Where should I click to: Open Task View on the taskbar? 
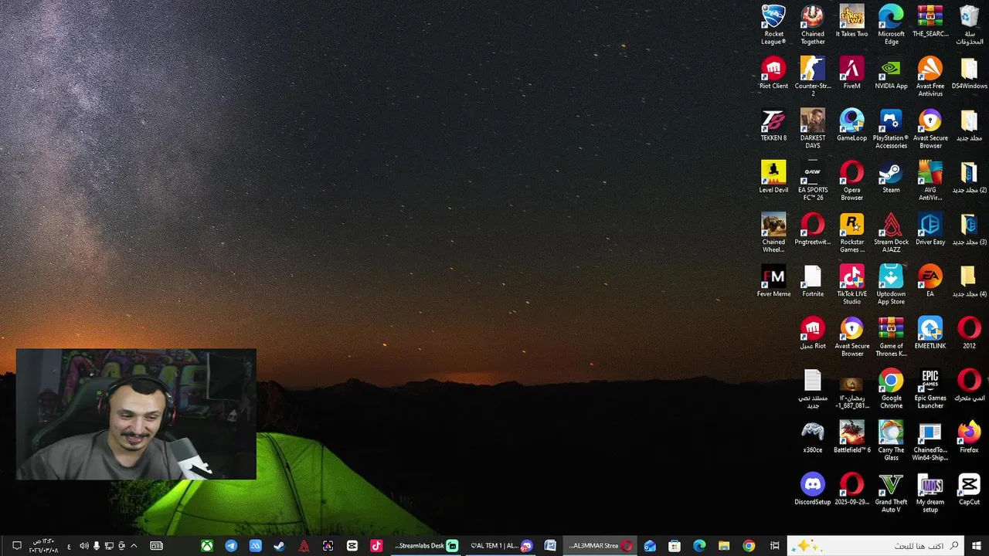pyautogui.click(x=774, y=546)
